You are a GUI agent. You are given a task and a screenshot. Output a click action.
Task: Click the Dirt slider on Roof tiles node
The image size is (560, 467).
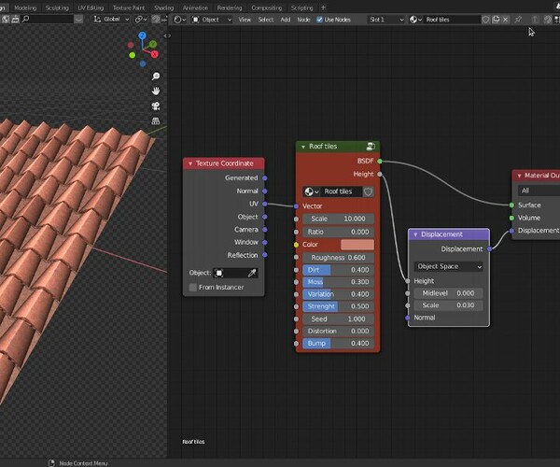point(338,270)
